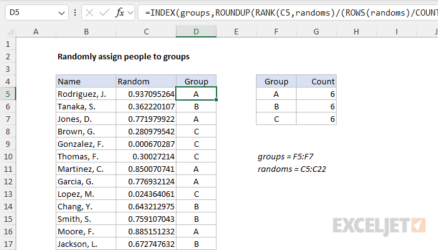Select random value 0.643212975
The image size is (438, 250).
146,206
